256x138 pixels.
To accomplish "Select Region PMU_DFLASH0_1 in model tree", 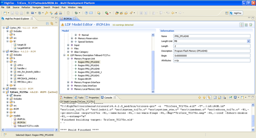I will coord(90,72).
